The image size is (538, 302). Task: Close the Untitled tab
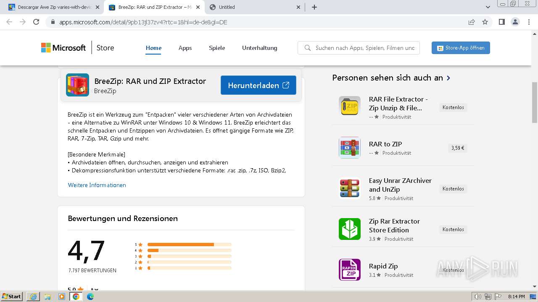point(298,7)
